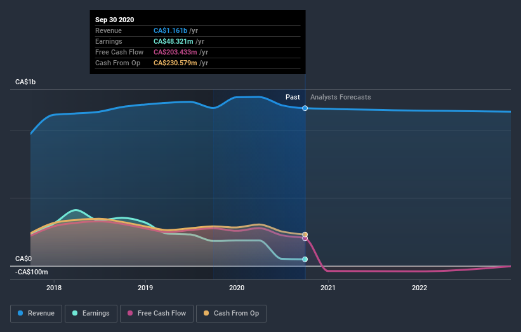
Task: Click the 2019 x-axis label
Action: pyautogui.click(x=145, y=288)
